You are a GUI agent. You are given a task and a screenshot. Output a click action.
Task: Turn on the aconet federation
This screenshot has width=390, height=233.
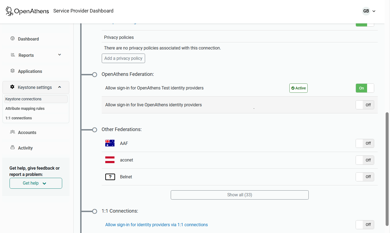click(365, 160)
